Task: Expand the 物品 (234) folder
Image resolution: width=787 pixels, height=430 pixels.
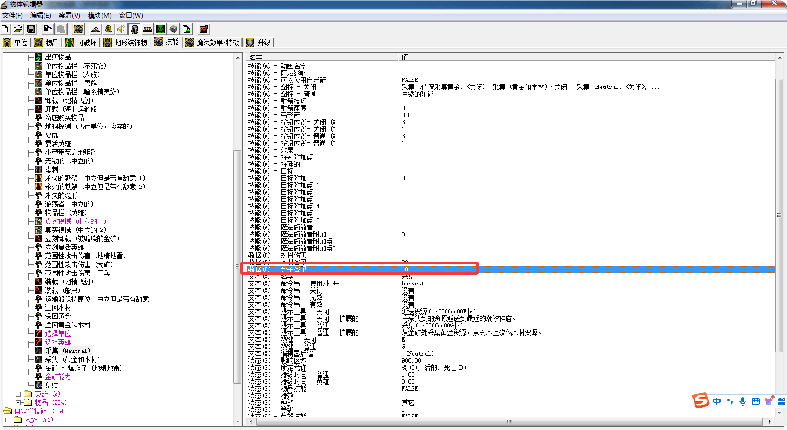Action: point(17,402)
